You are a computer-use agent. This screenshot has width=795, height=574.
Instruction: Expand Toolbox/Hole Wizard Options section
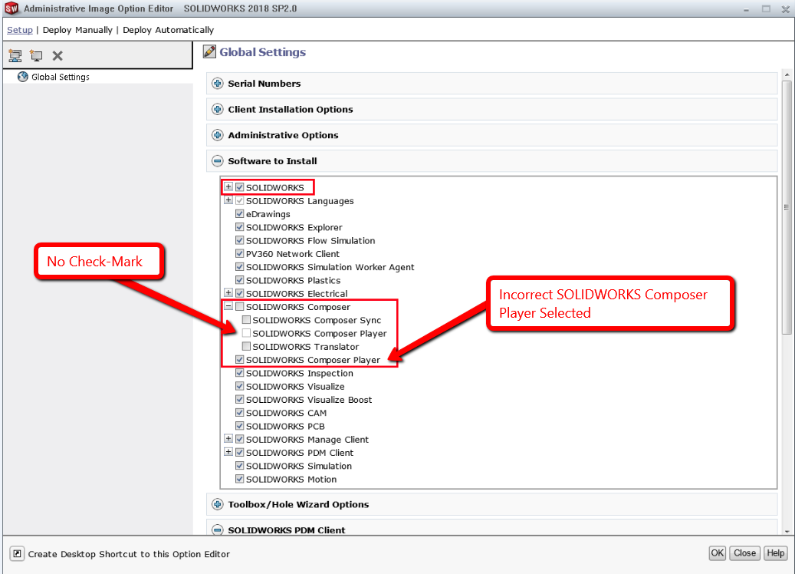click(218, 504)
